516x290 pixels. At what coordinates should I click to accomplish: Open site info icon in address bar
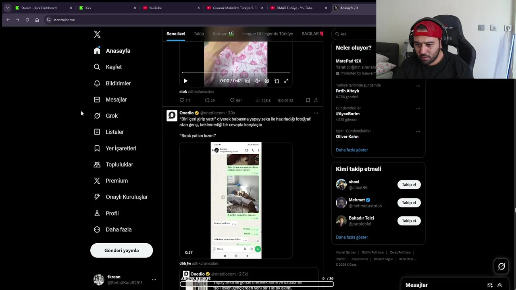(x=48, y=20)
